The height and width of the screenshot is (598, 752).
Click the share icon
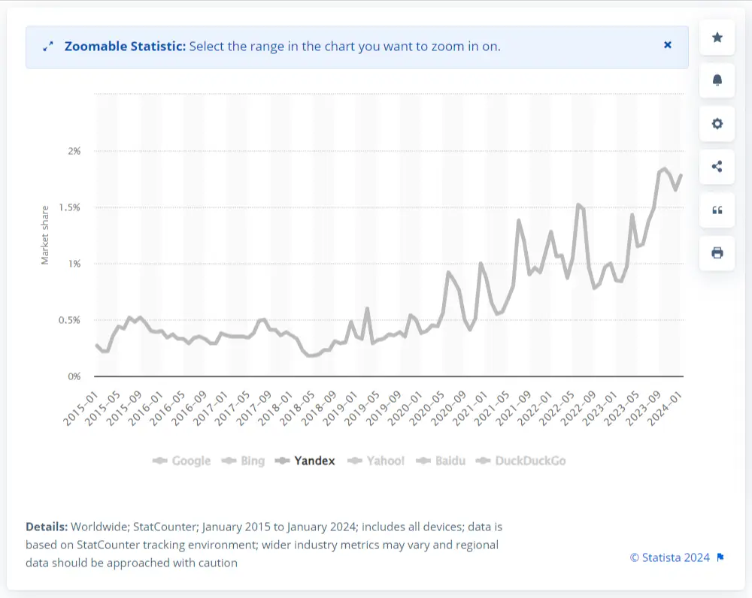pos(717,167)
